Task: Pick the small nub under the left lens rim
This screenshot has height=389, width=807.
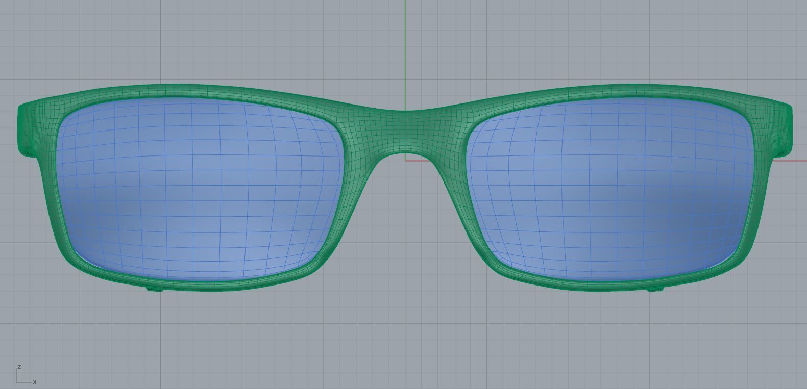Action: tap(155, 289)
